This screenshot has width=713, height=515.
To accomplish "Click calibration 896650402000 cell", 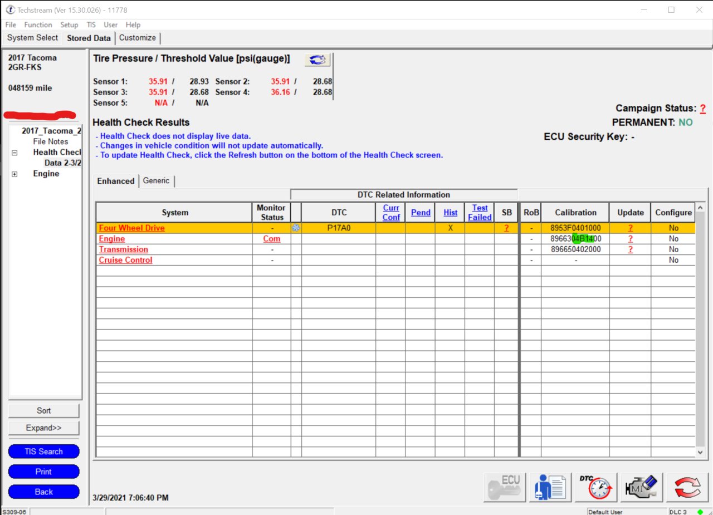I will point(575,249).
